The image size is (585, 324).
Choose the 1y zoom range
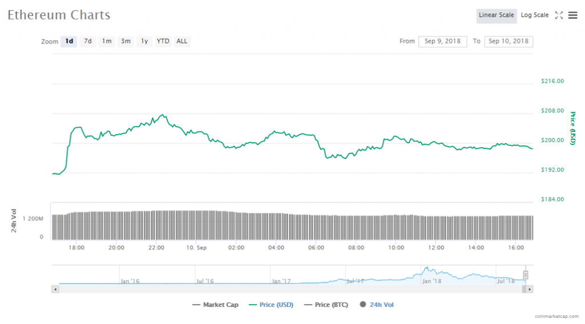pyautogui.click(x=145, y=41)
